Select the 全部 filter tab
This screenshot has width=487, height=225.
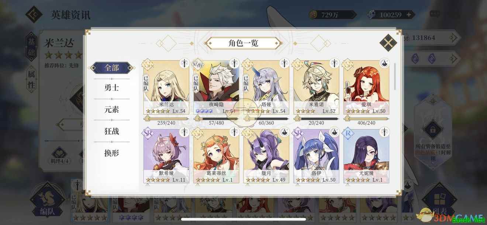click(x=112, y=68)
